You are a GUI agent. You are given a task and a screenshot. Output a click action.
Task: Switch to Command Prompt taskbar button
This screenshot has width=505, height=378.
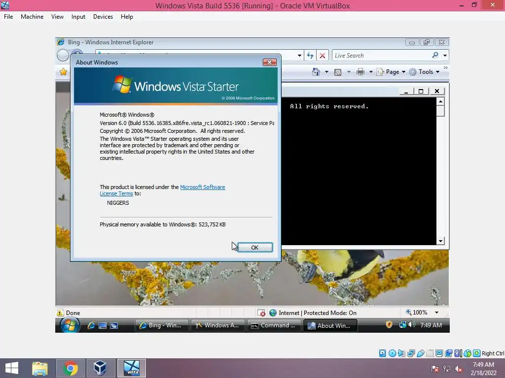tap(274, 325)
